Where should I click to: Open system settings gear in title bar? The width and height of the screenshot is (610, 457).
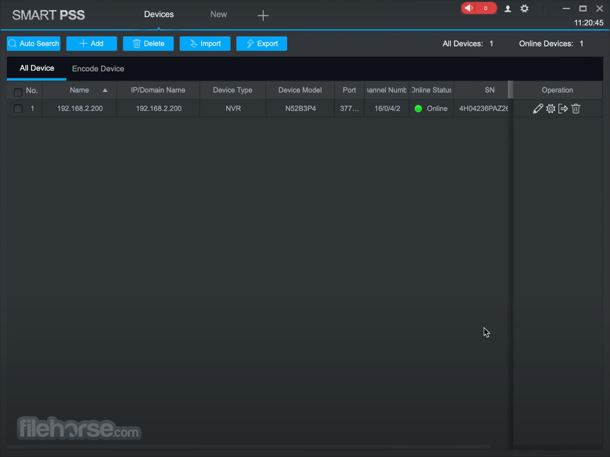tap(524, 8)
